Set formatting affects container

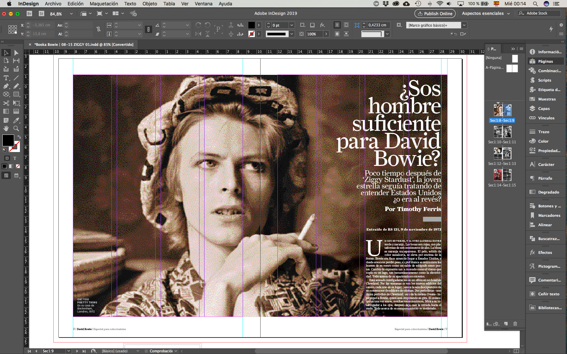(x=7, y=158)
